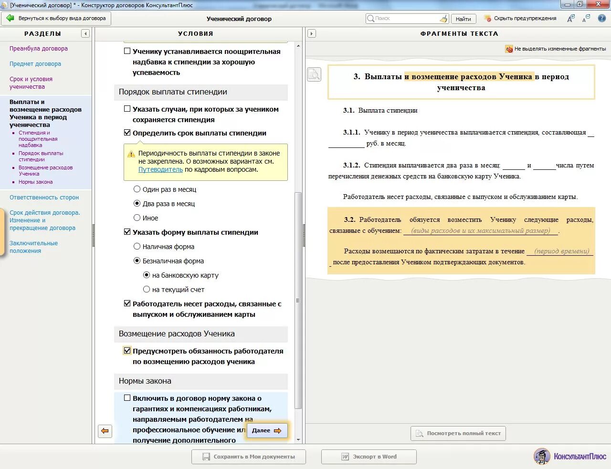Return to contract type selection
Image resolution: width=611 pixels, height=469 pixels.
click(56, 19)
